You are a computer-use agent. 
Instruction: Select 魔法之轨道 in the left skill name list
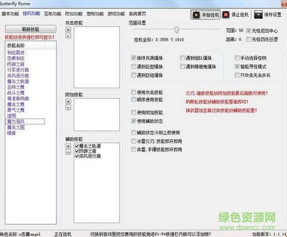click(x=18, y=81)
